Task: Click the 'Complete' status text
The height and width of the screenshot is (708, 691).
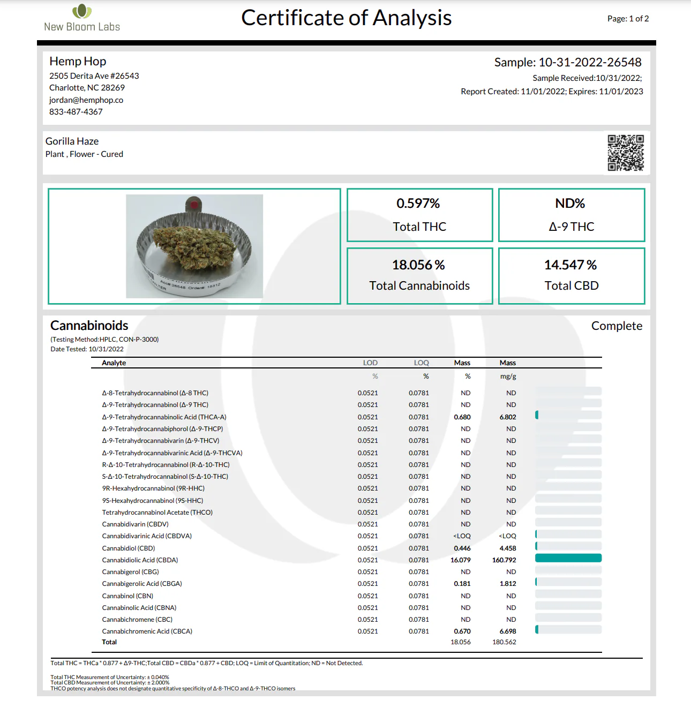Action: tap(617, 326)
